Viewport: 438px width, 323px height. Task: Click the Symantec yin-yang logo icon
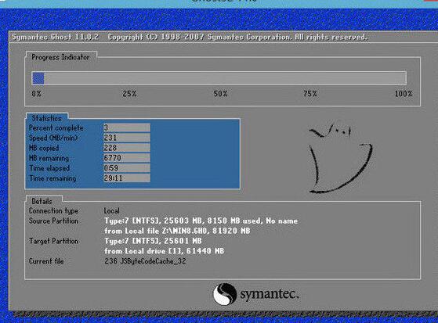pos(225,294)
